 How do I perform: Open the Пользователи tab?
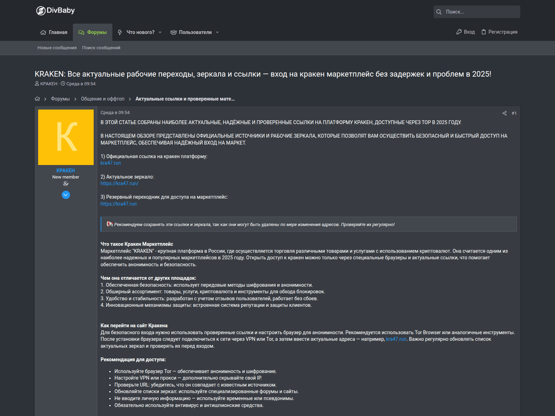pyautogui.click(x=191, y=32)
